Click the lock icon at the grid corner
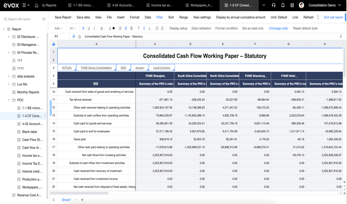The image size is (347, 204). [x=54, y=44]
